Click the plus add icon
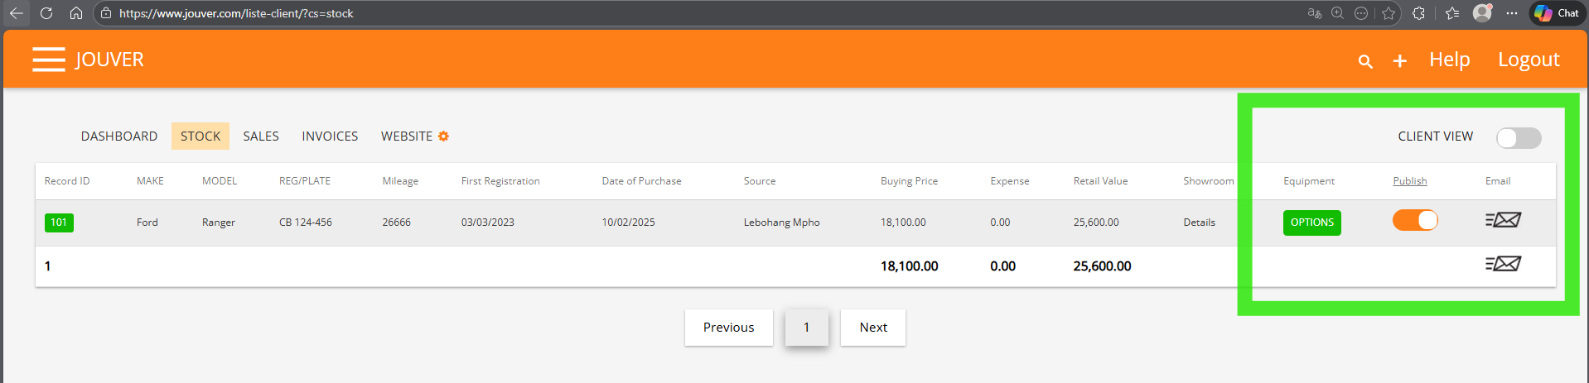Viewport: 1589px width, 383px height. pyautogui.click(x=1399, y=61)
